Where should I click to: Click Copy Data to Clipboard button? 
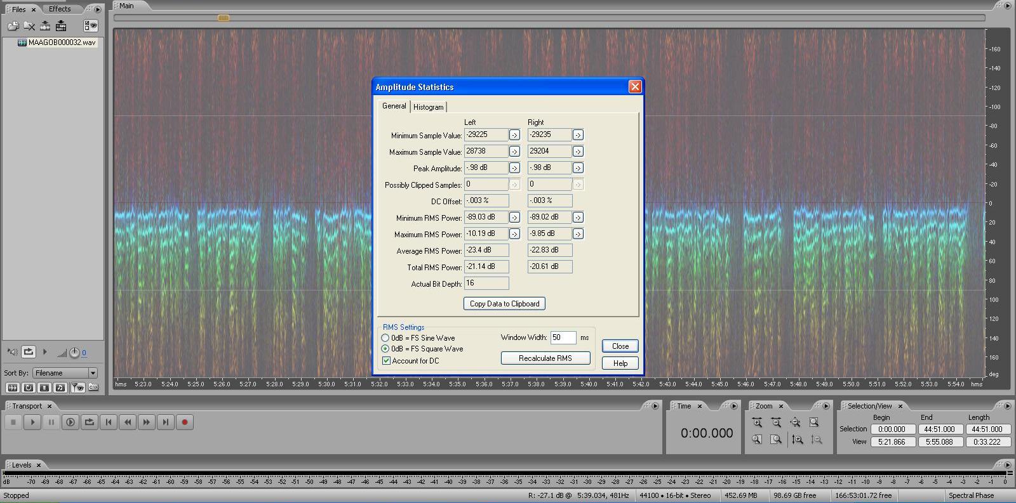tap(504, 304)
